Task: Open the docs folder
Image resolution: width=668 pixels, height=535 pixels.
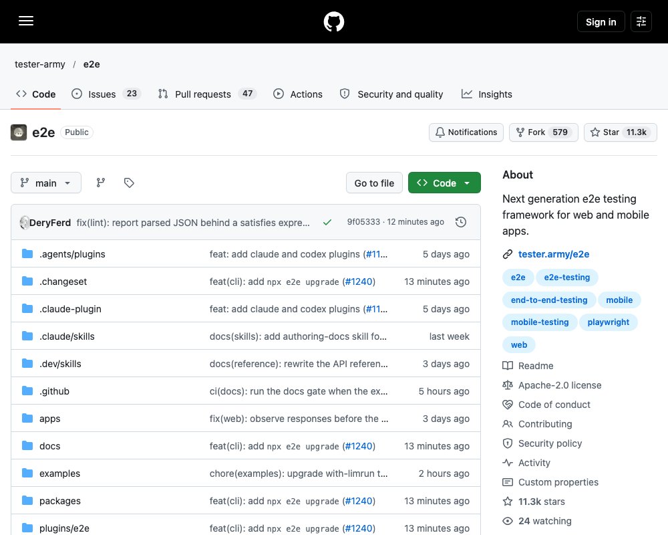Action: pyautogui.click(x=50, y=446)
